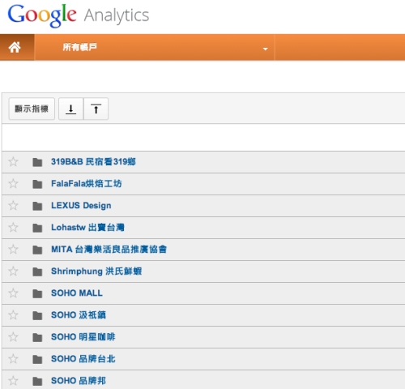The width and height of the screenshot is (405, 389).
Task: Open the LEXUS Design account link
Action: (81, 206)
